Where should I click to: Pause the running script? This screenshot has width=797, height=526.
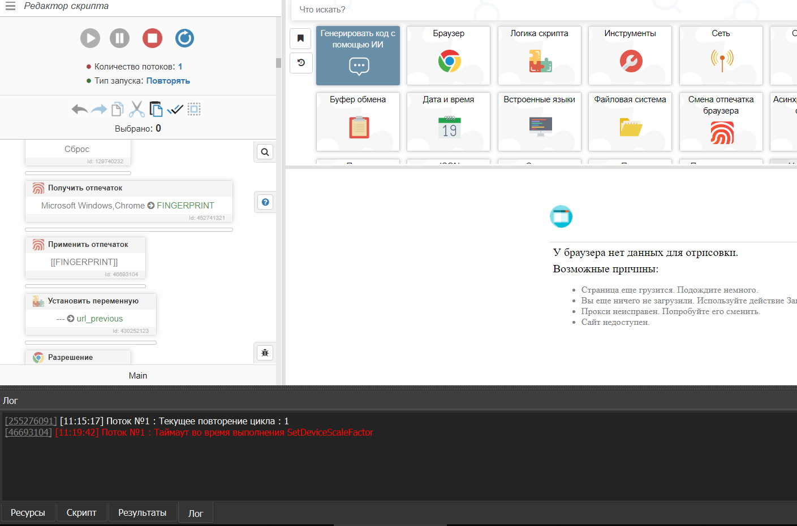click(119, 38)
